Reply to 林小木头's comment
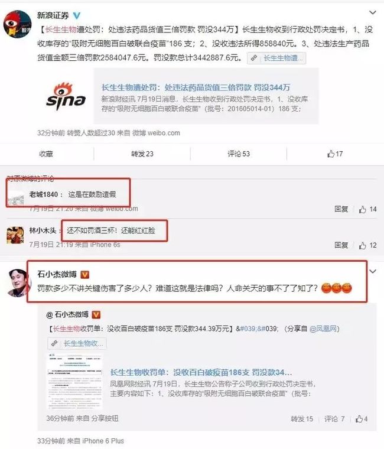Viewport: 384px width, 449px height. (341, 245)
